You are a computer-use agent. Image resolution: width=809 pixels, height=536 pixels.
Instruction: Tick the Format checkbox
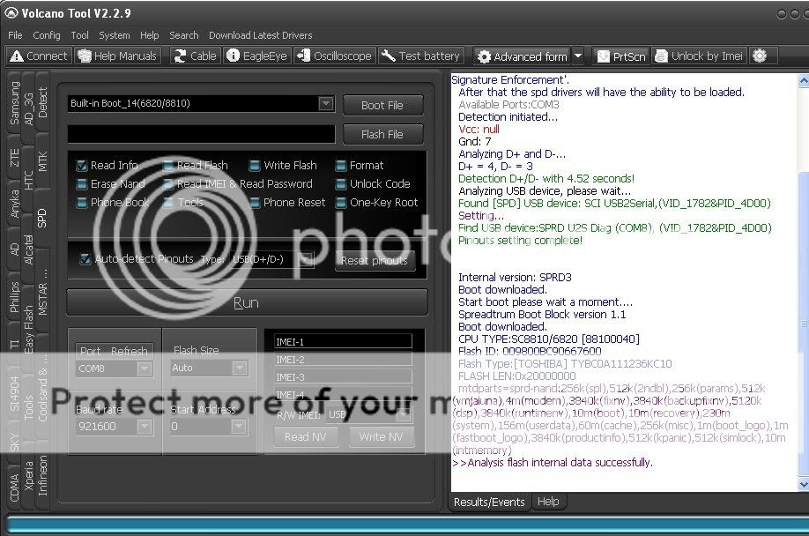(x=340, y=166)
